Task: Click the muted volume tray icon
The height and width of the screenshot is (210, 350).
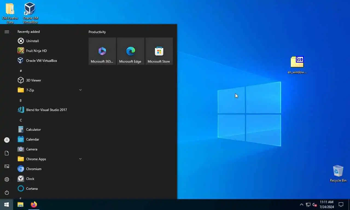Action: (x=315, y=205)
